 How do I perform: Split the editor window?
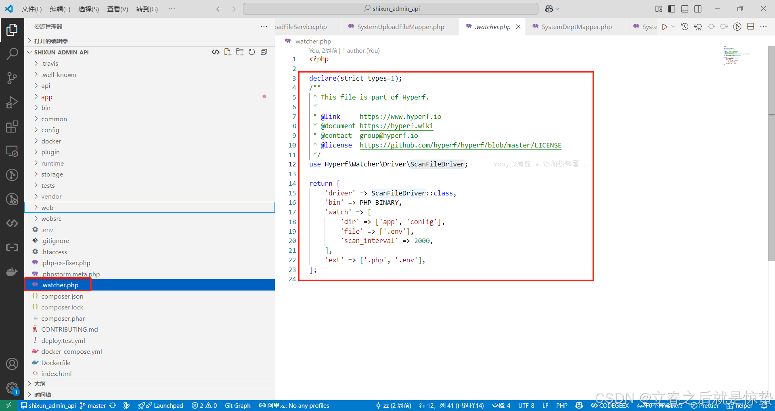coord(751,27)
